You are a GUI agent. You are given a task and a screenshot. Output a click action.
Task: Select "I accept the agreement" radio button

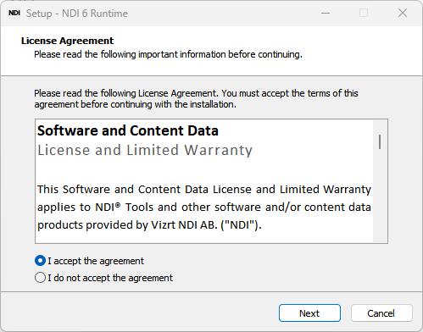40,261
